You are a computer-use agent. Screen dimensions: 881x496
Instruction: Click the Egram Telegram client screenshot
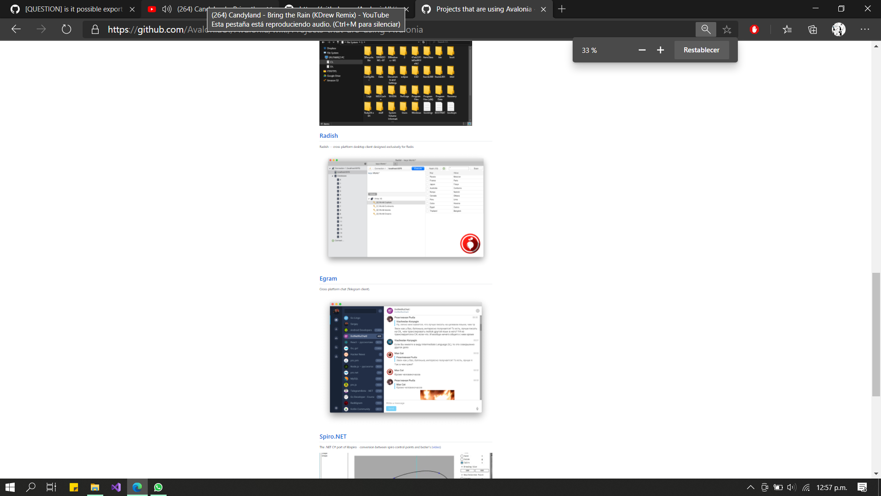(406, 357)
